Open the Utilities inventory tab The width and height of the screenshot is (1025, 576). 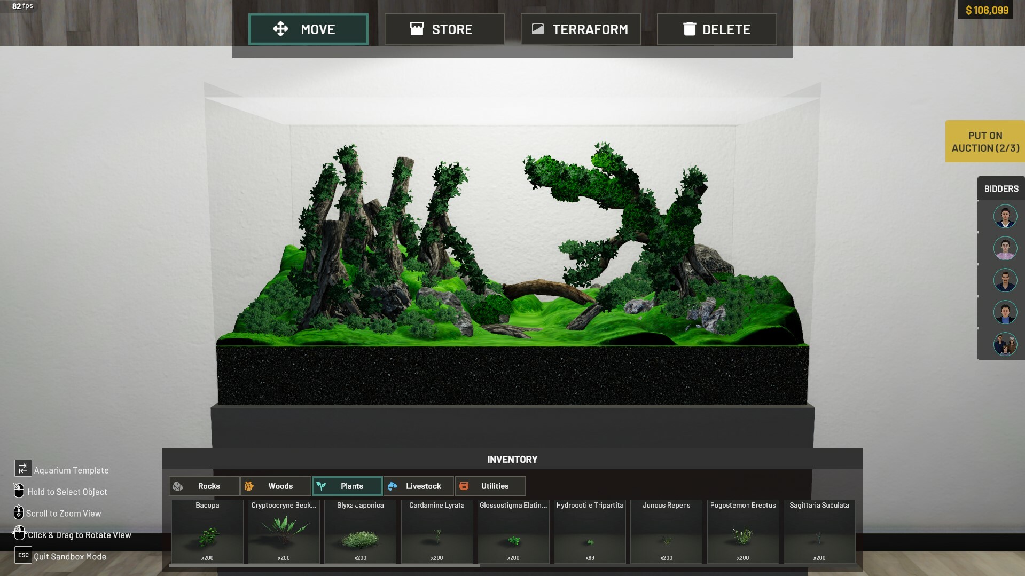pos(490,486)
